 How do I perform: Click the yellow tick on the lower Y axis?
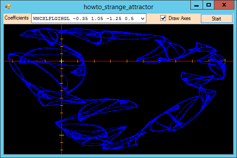[61, 135]
